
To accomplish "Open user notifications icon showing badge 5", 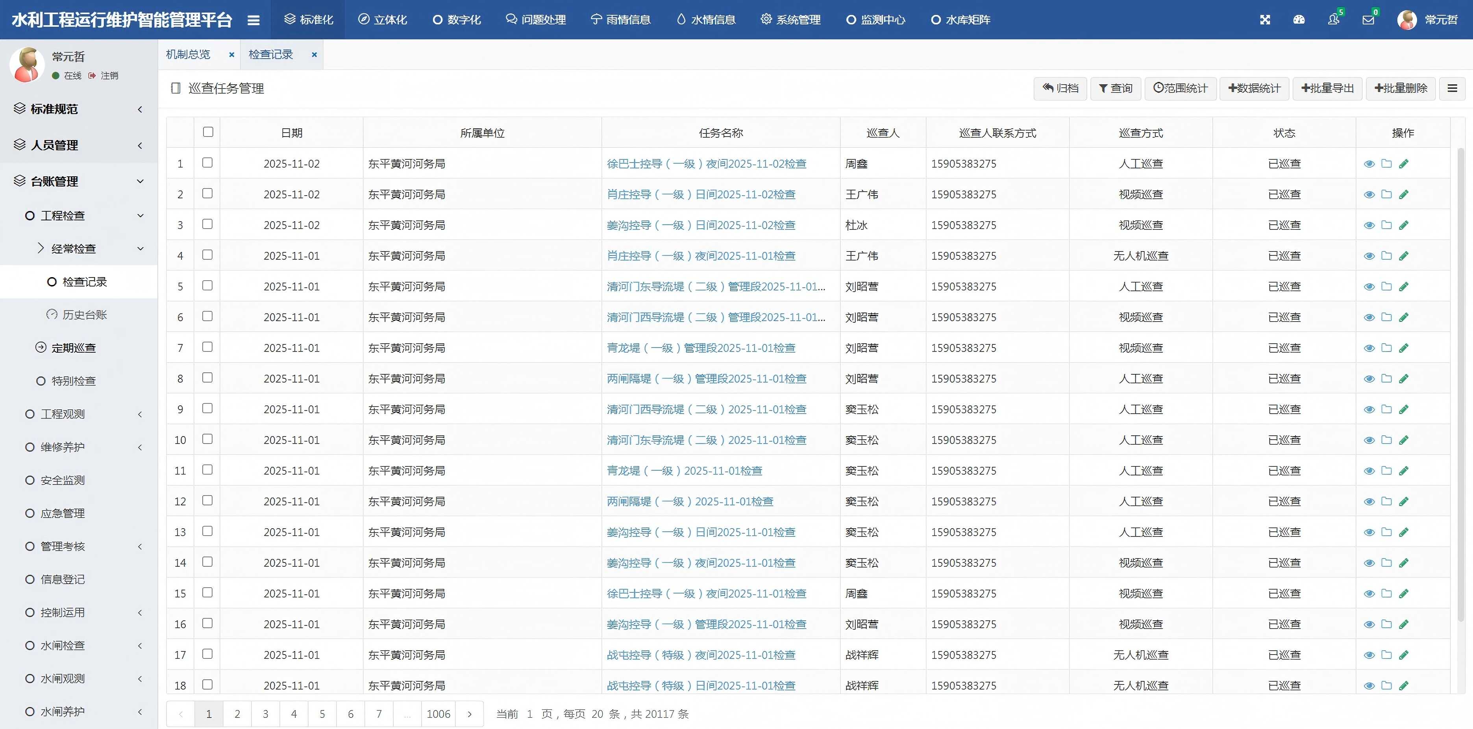I will click(1334, 19).
